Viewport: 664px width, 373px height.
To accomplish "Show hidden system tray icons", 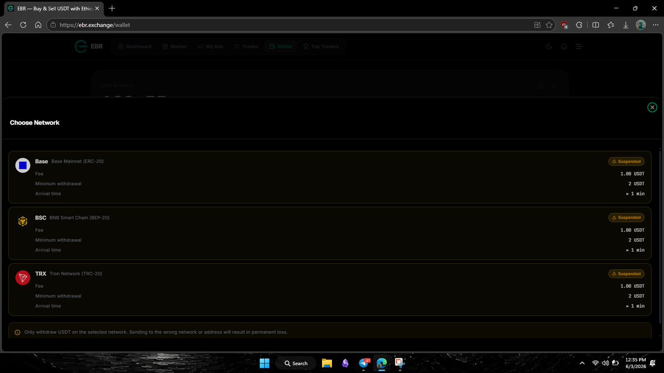I will point(582,363).
